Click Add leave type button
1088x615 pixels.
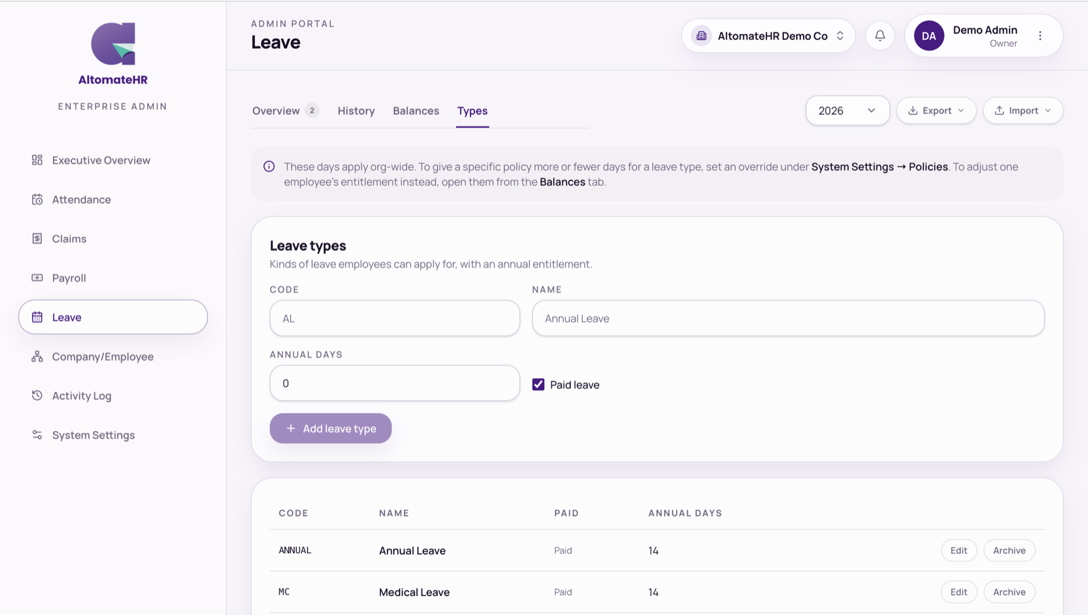(x=330, y=429)
